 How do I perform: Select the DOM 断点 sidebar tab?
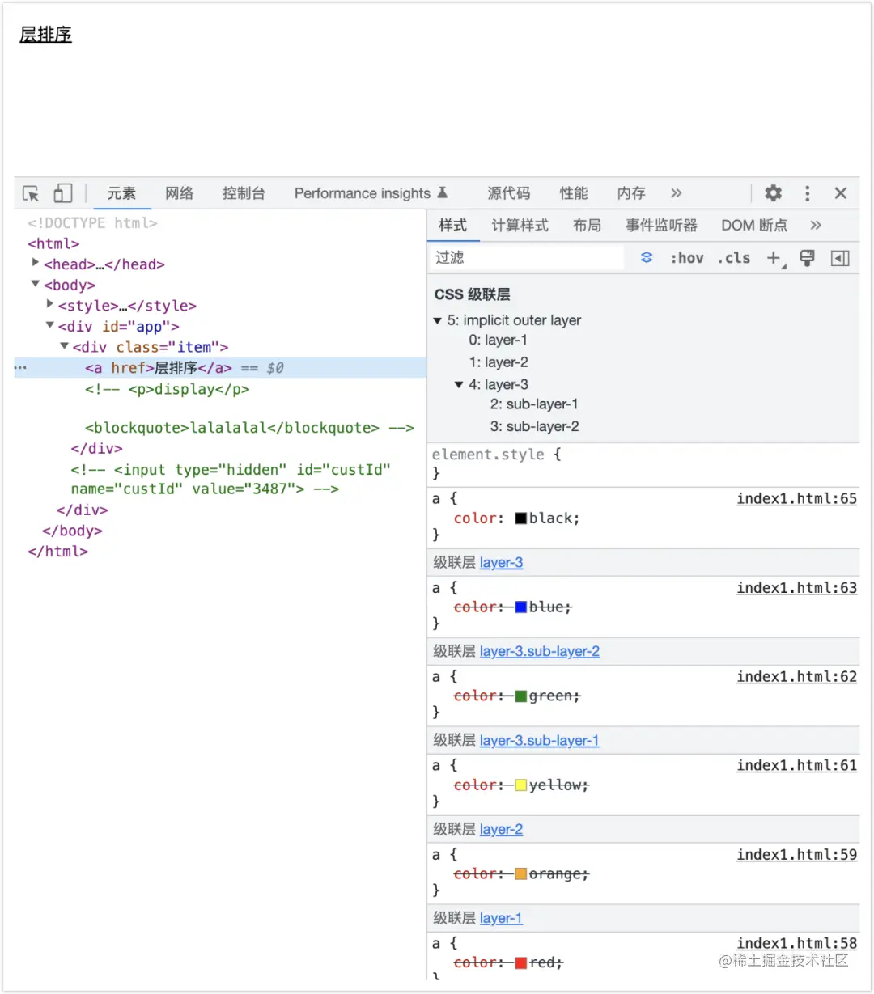[x=754, y=226]
